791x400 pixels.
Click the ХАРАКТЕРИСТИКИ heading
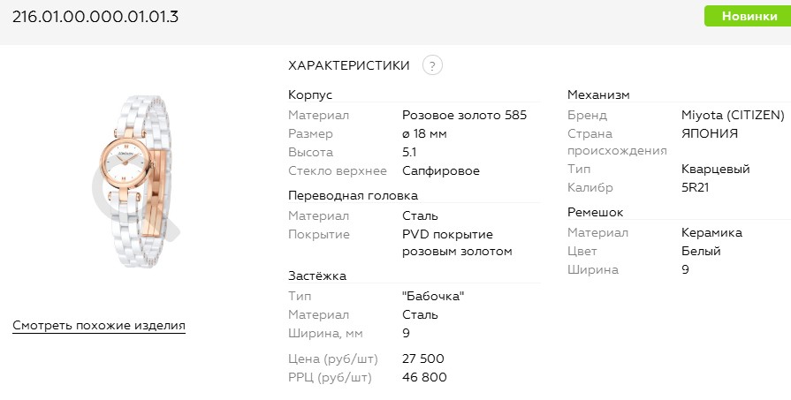tap(348, 65)
